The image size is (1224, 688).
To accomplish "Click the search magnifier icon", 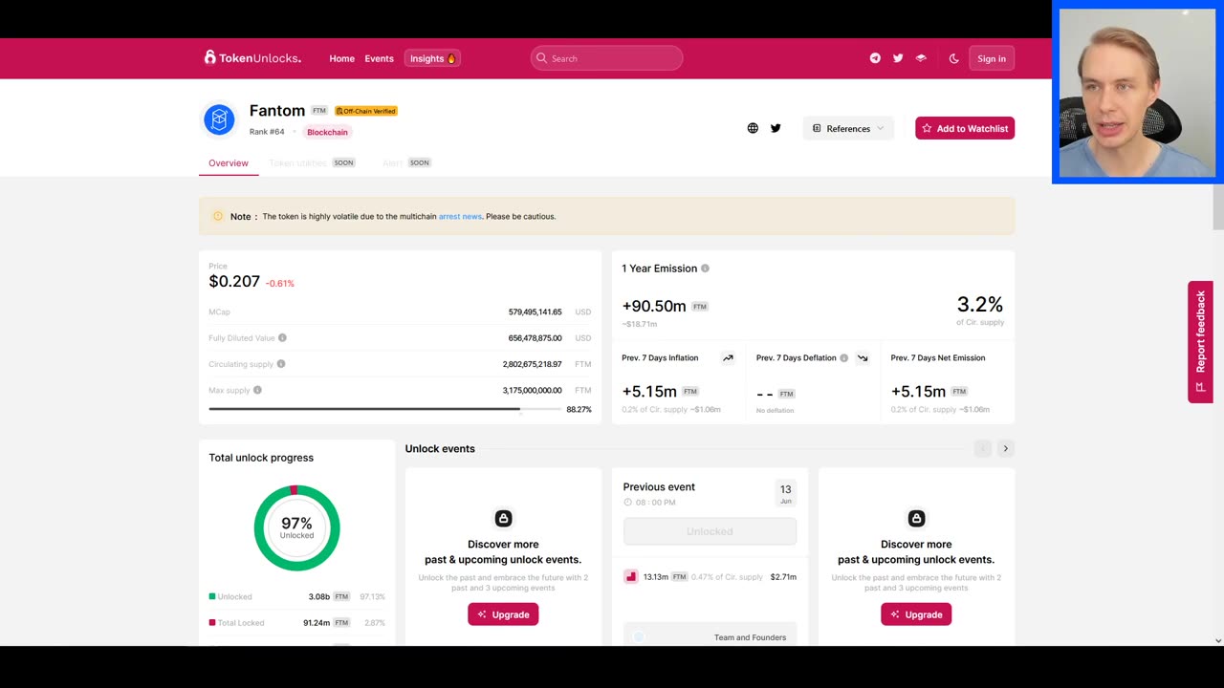I will pos(541,58).
